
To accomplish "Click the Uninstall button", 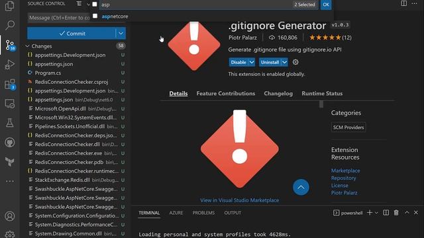I will [270, 62].
